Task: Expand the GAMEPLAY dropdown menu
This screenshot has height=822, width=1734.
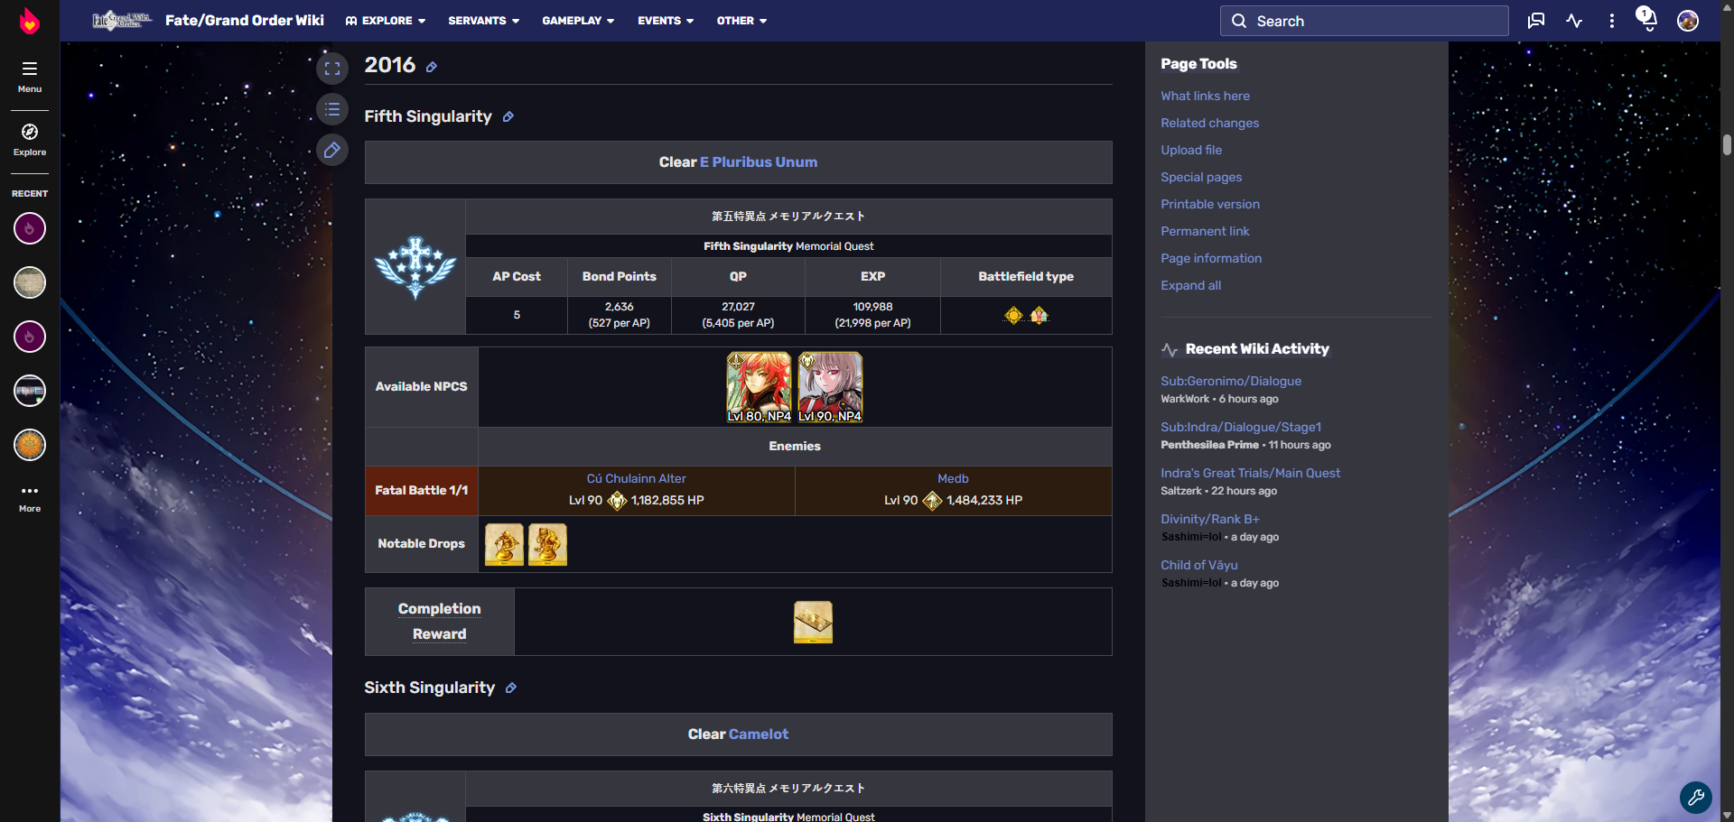Action: [x=578, y=21]
